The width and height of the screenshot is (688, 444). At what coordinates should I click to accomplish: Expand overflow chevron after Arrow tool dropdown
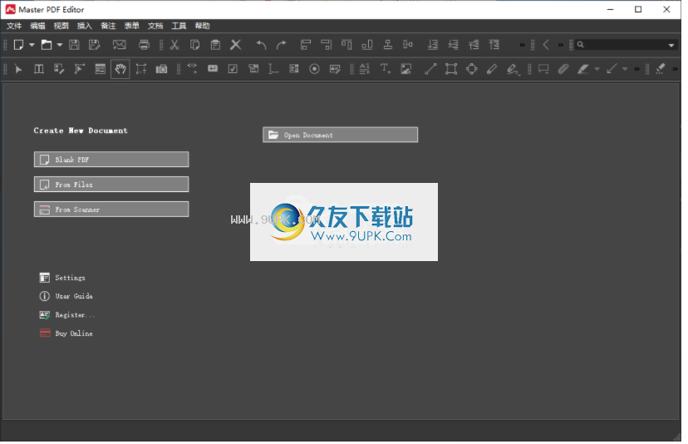[x=636, y=69]
